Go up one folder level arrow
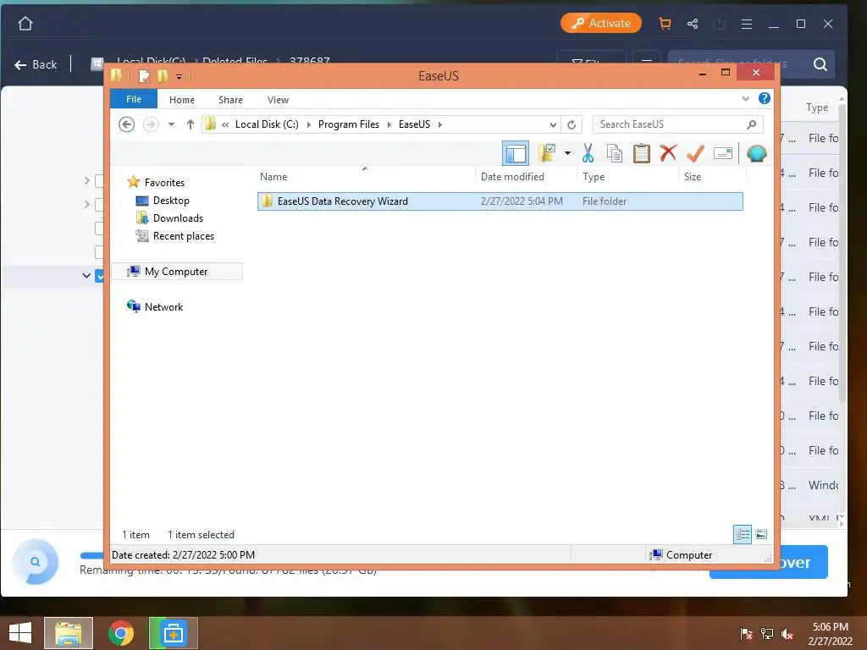The height and width of the screenshot is (650, 867). [x=191, y=124]
